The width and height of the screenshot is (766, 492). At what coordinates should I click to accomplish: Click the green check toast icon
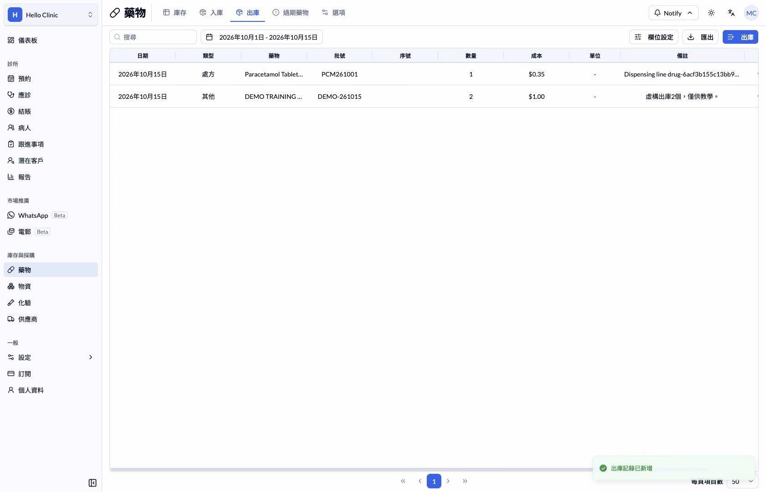(x=603, y=468)
